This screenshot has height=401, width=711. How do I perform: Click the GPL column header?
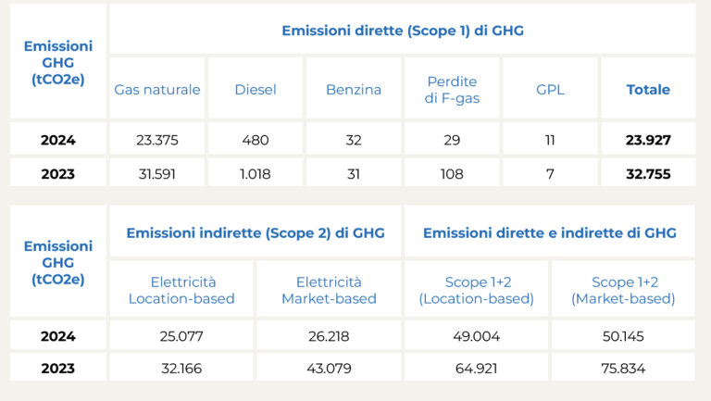coord(550,90)
